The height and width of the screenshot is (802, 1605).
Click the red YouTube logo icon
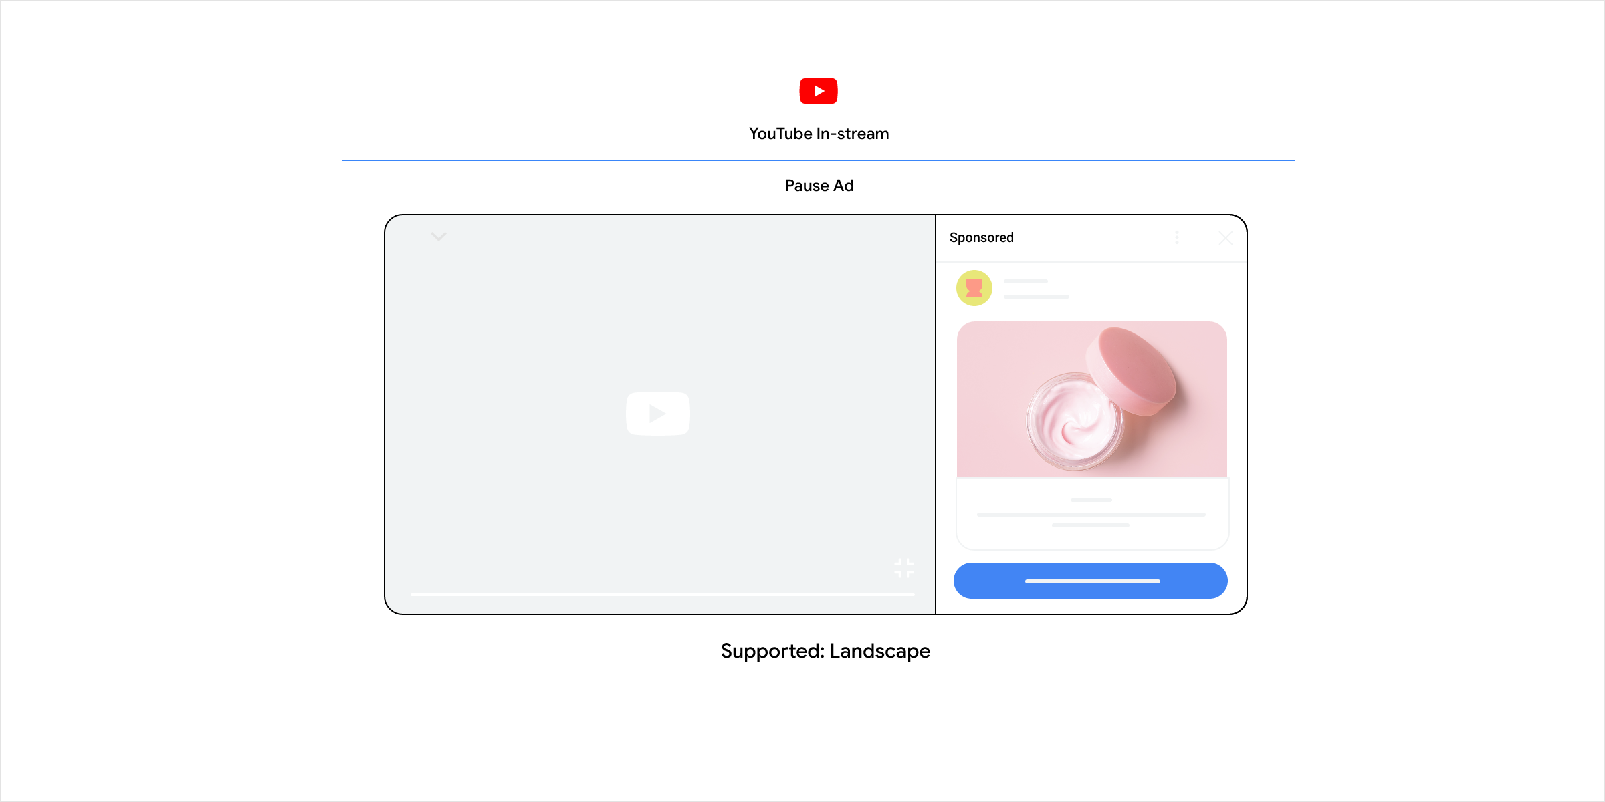pyautogui.click(x=819, y=91)
